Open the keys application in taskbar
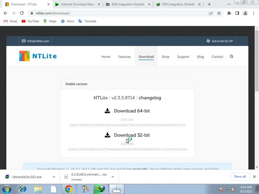Image resolution: width=259 pixels, height=194 pixels. click(x=85, y=189)
